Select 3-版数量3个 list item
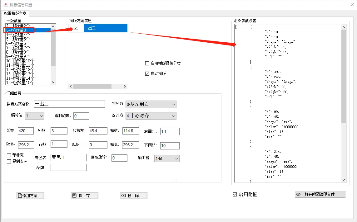 28,30
